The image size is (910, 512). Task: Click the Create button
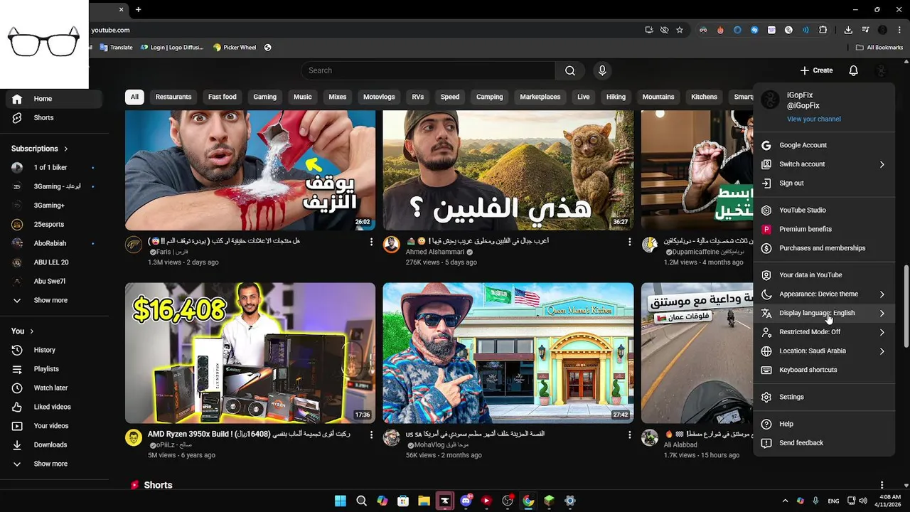click(816, 70)
